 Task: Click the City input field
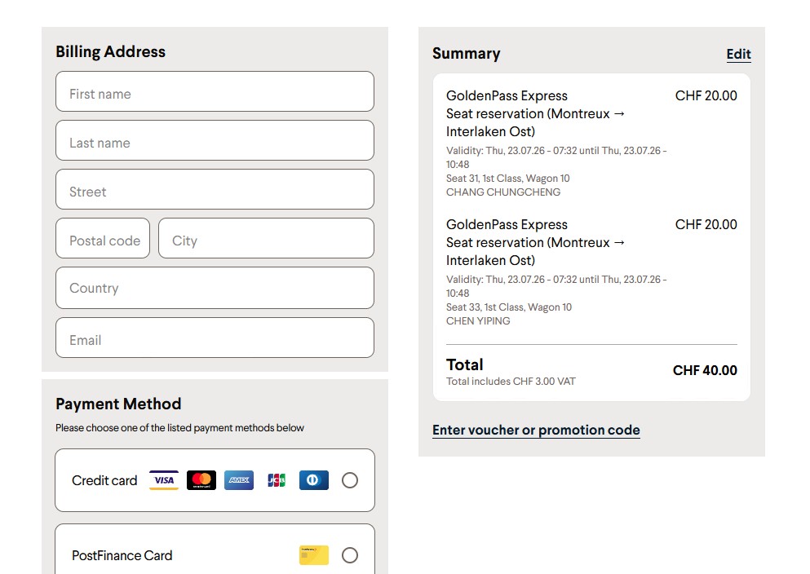click(266, 238)
